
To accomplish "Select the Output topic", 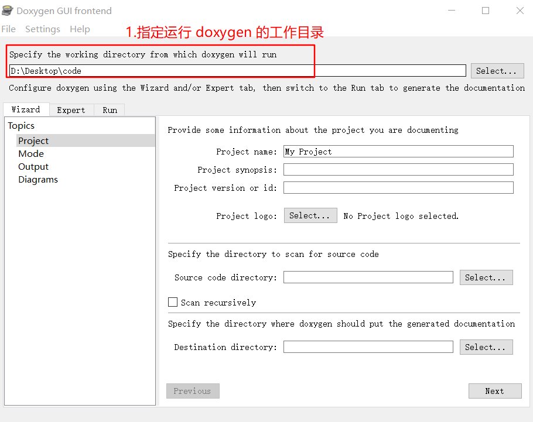I will point(33,166).
